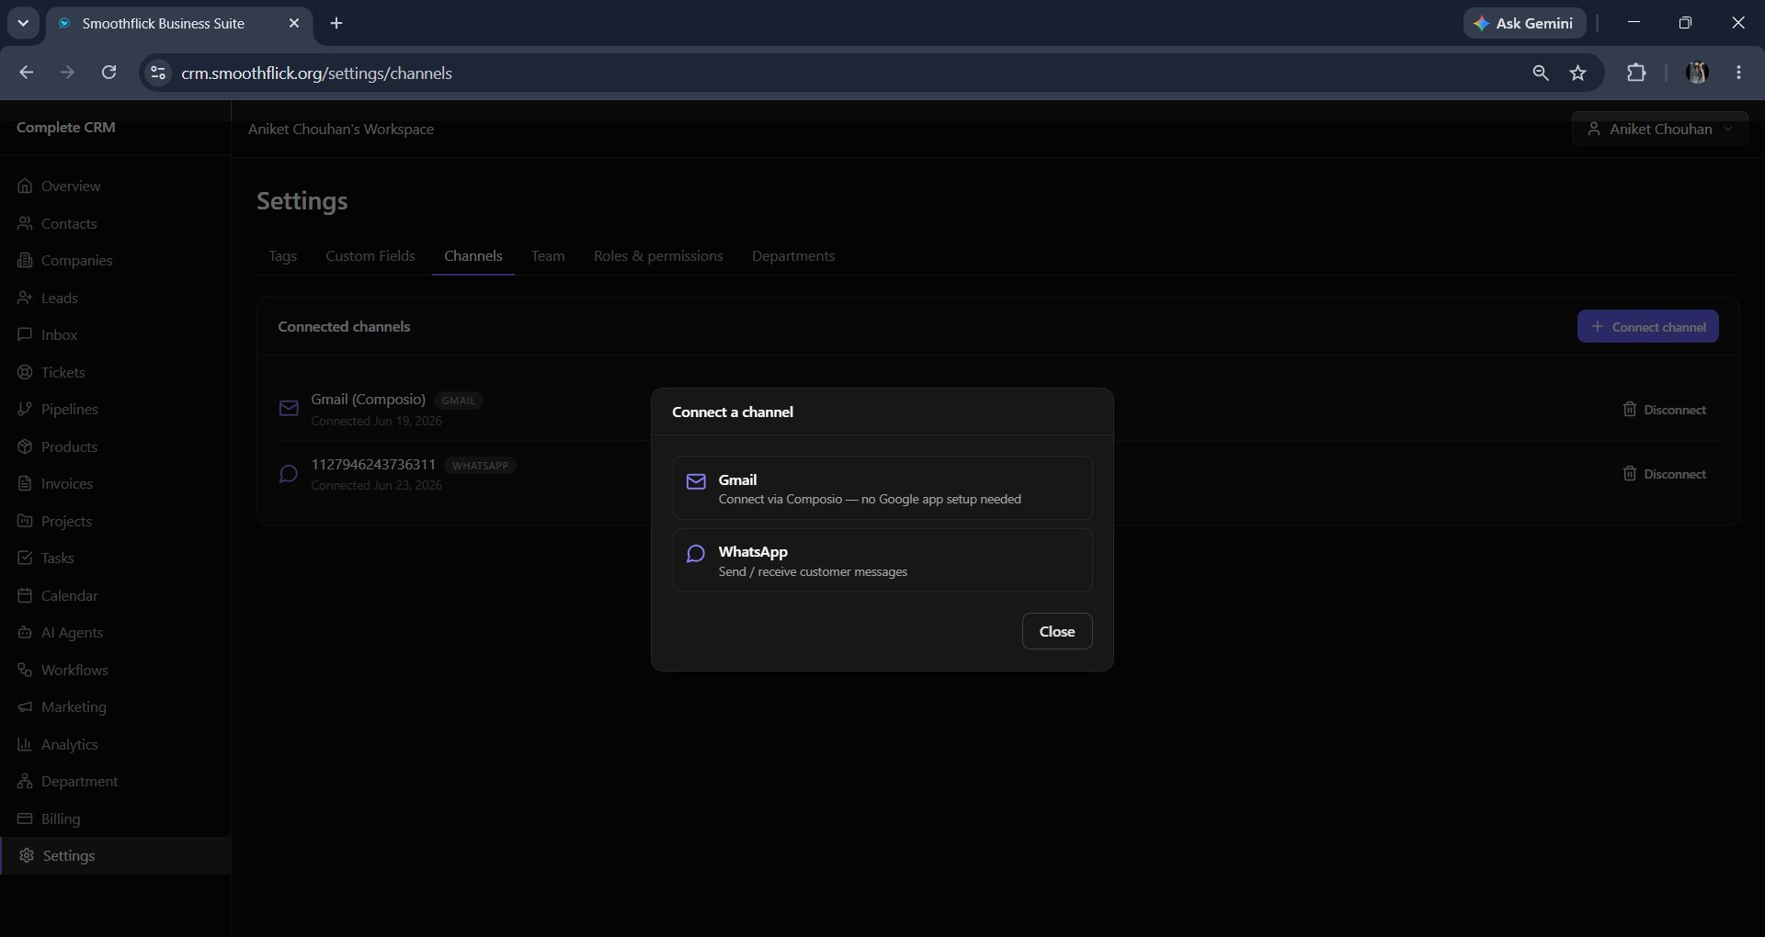Click the Gmail (Composio) channel name
Screen dimensions: 1765x937
368,400
